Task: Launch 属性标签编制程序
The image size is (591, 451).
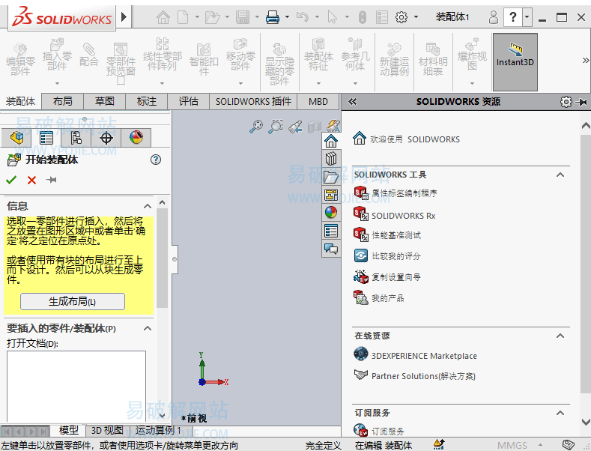Action: click(x=395, y=193)
